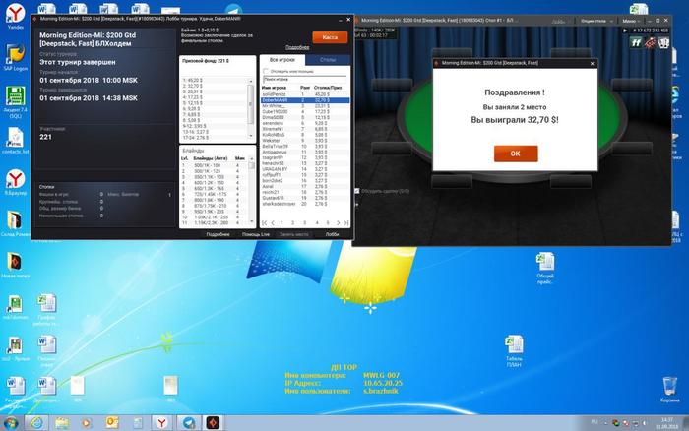Open file explorer folder on taskbar
The width and height of the screenshot is (689, 431).
[62, 423]
